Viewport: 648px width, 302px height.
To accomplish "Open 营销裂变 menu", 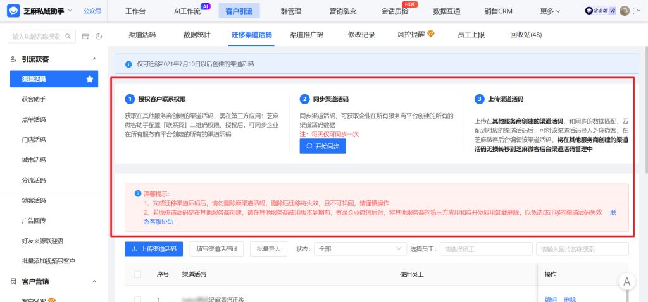I will tap(342, 11).
